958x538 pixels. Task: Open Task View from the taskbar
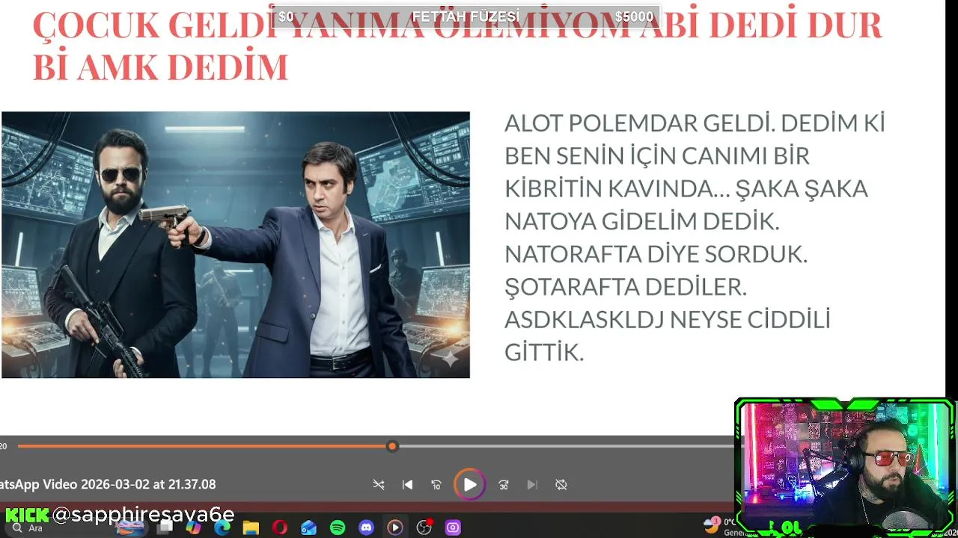[165, 528]
